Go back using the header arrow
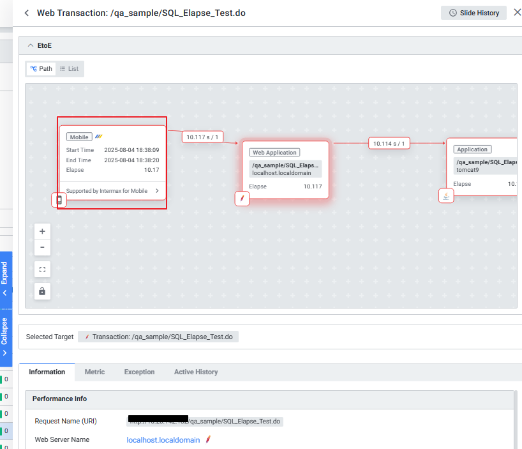Image resolution: width=522 pixels, height=449 pixels. tap(26, 13)
